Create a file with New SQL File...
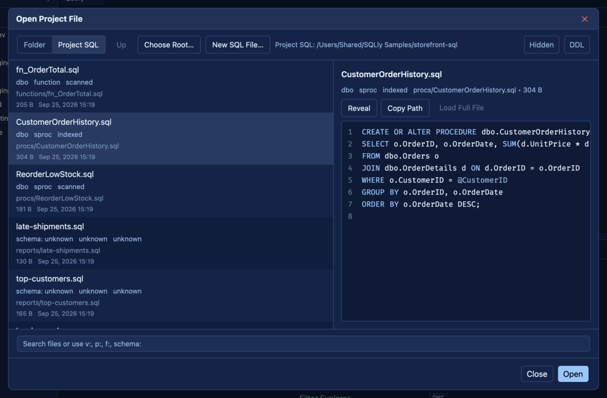The height and width of the screenshot is (398, 607). pyautogui.click(x=238, y=44)
